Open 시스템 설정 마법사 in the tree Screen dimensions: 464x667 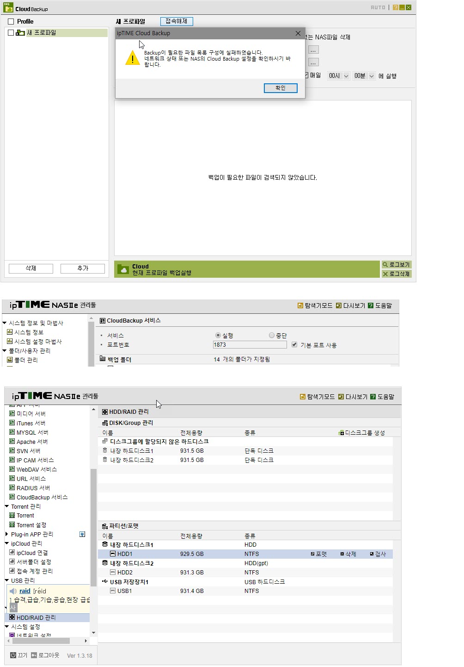tap(34, 342)
